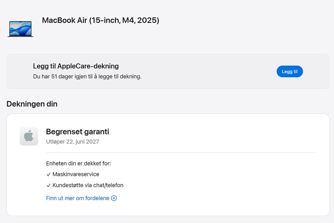Click the 51 dager igjen message text
Viewport: 334px width, 223px height.
pyautogui.click(x=87, y=76)
